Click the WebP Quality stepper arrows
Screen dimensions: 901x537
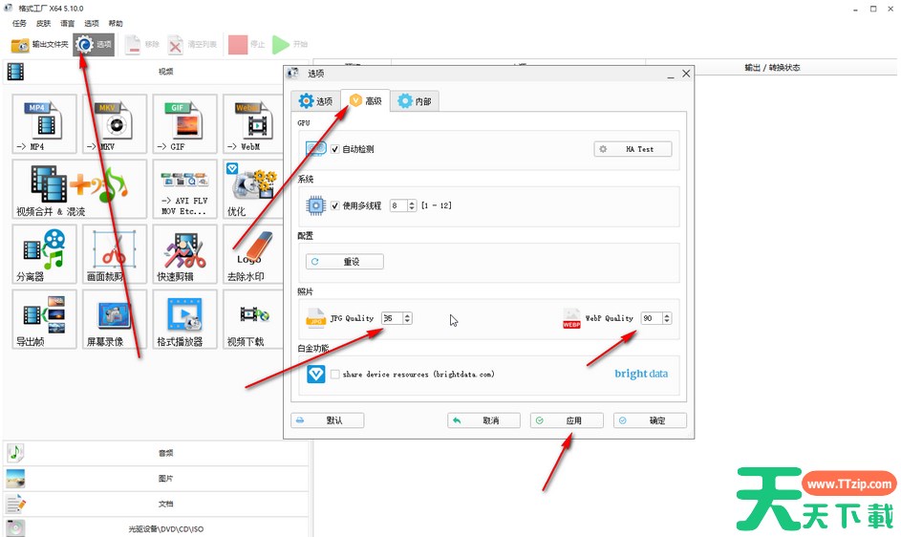[x=667, y=318]
